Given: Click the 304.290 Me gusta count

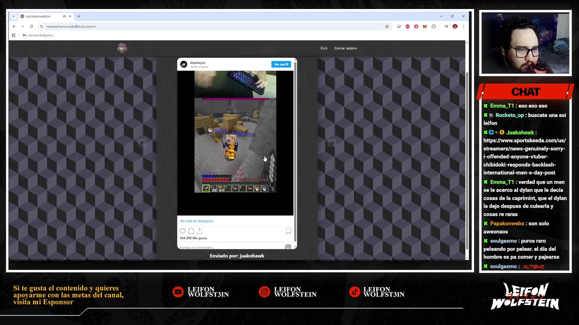Looking at the screenshot, I should 193,238.
